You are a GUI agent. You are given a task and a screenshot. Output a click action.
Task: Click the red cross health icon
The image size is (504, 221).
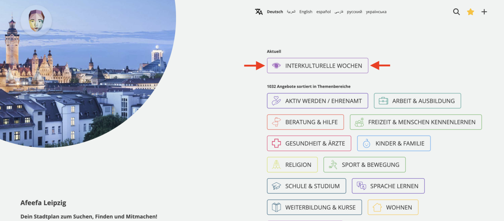pyautogui.click(x=276, y=143)
